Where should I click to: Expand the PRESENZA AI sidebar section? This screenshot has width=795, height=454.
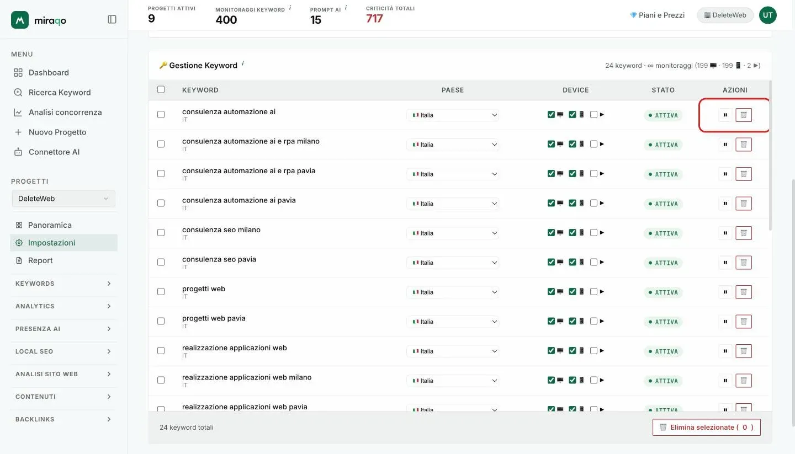[x=63, y=329]
